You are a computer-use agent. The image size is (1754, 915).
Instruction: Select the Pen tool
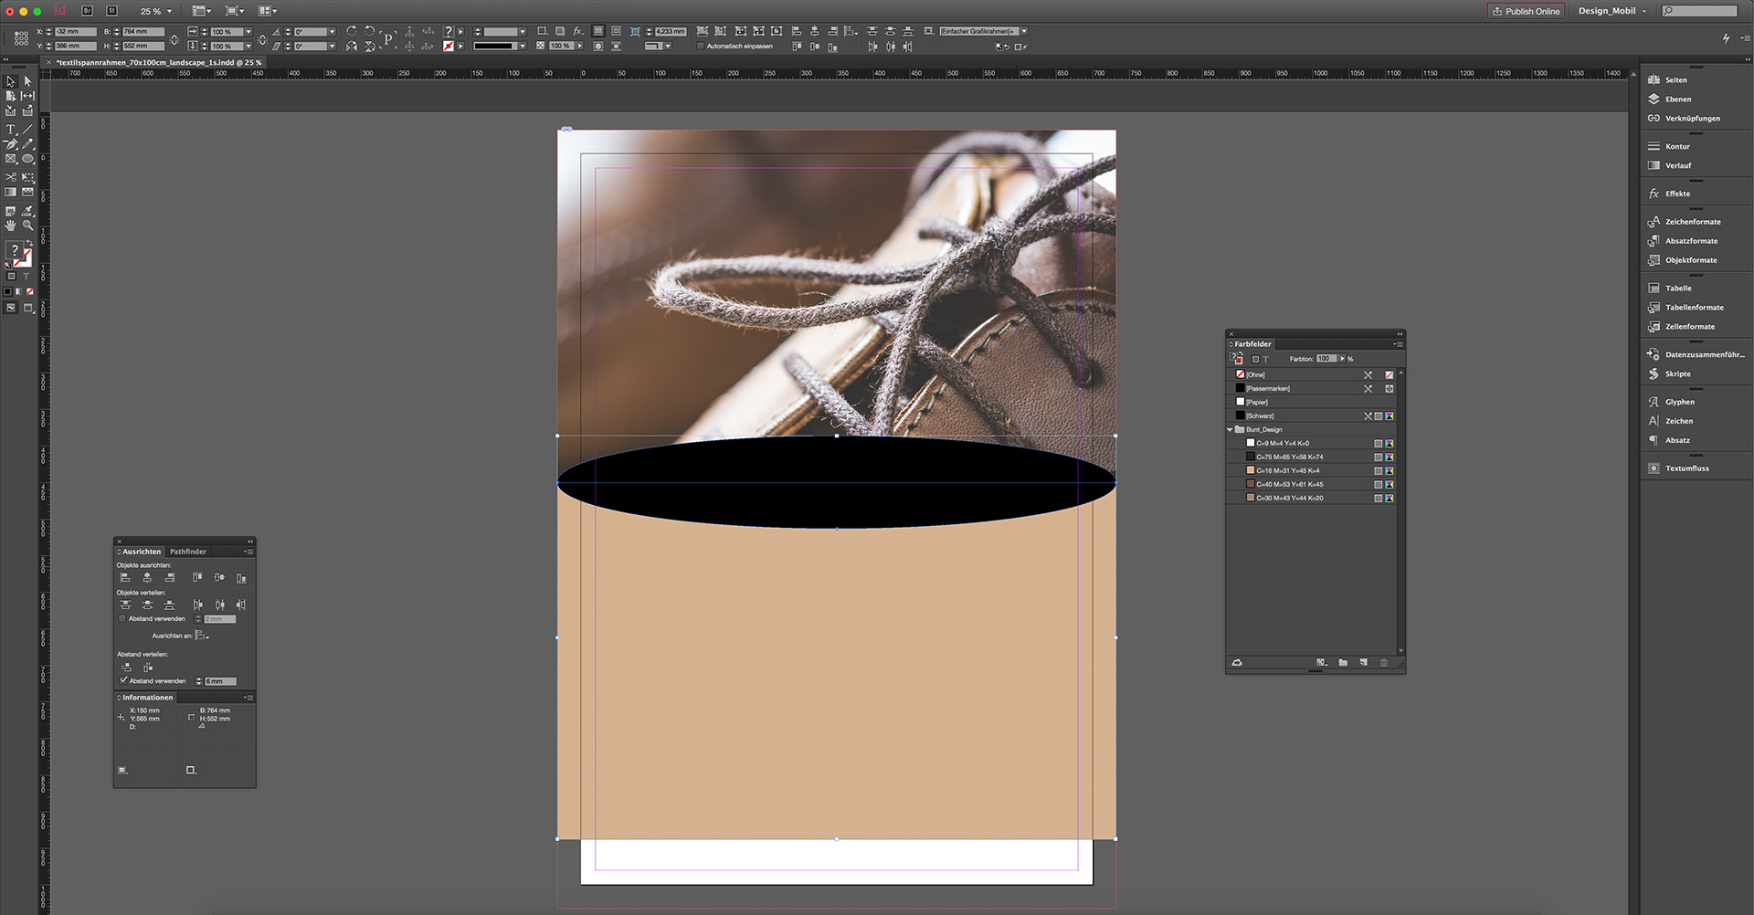click(x=11, y=143)
